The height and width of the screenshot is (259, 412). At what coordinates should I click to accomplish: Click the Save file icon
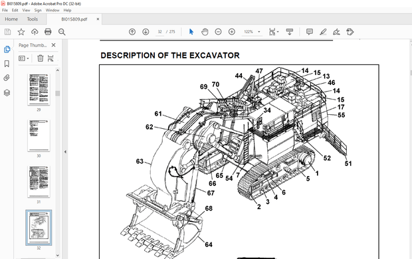coord(7,32)
